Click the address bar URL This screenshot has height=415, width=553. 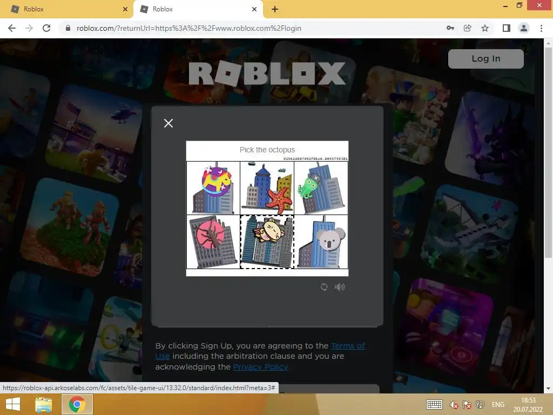[188, 28]
